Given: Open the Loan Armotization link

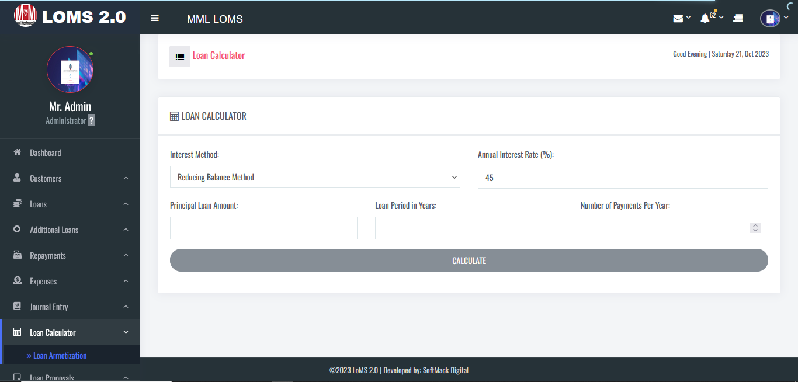Looking at the screenshot, I should pyautogui.click(x=60, y=355).
